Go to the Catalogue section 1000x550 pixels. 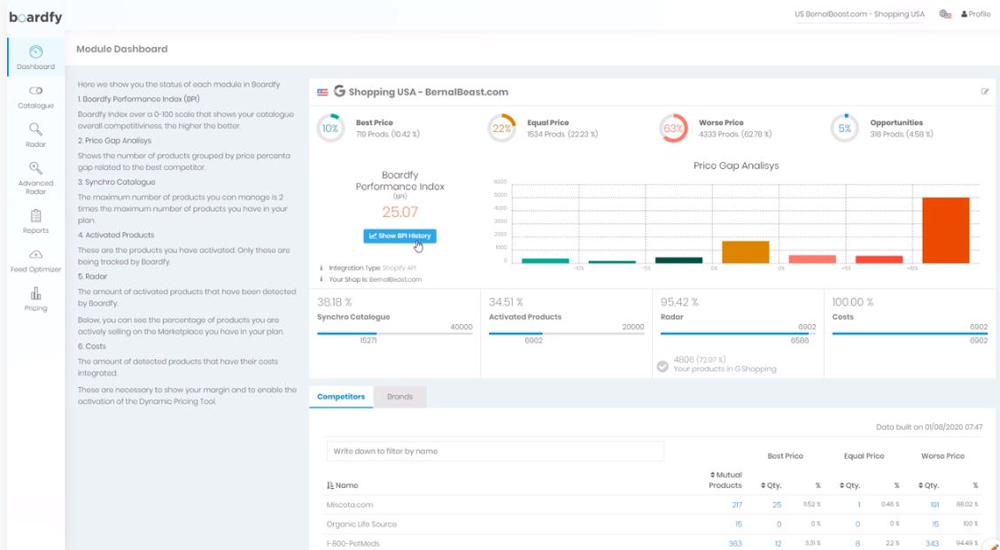click(35, 97)
